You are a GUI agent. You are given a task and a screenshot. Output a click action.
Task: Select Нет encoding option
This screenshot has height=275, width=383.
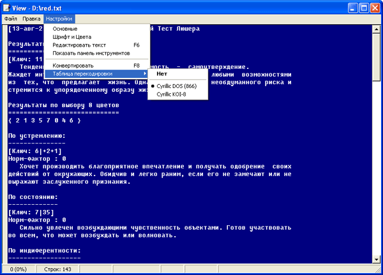pos(178,74)
